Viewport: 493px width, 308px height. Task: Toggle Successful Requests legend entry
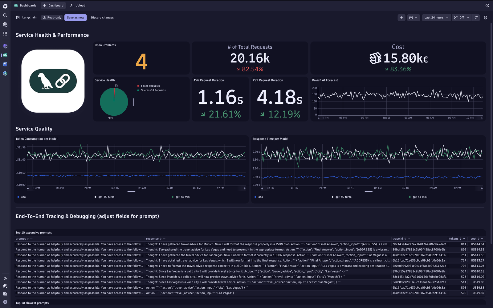(x=151, y=90)
